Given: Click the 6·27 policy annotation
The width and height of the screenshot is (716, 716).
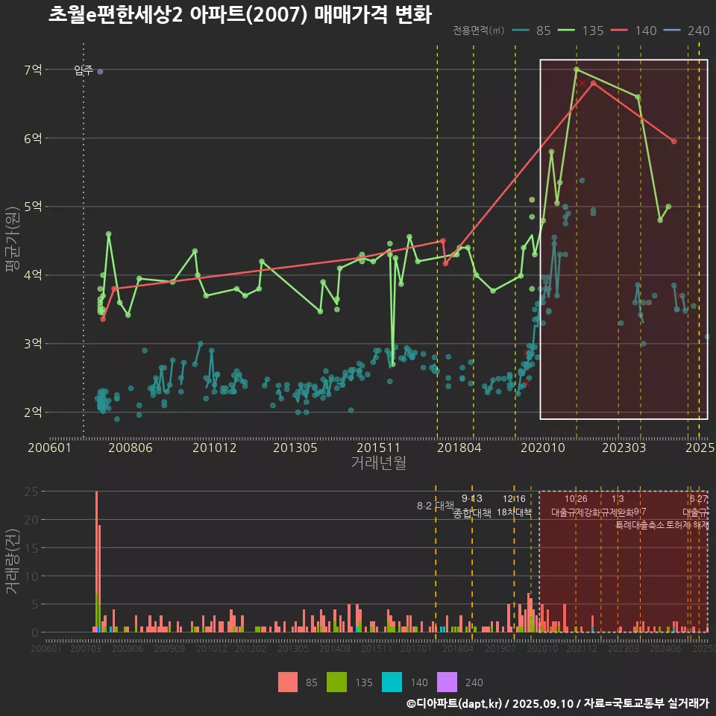Looking at the screenshot, I should tap(699, 499).
